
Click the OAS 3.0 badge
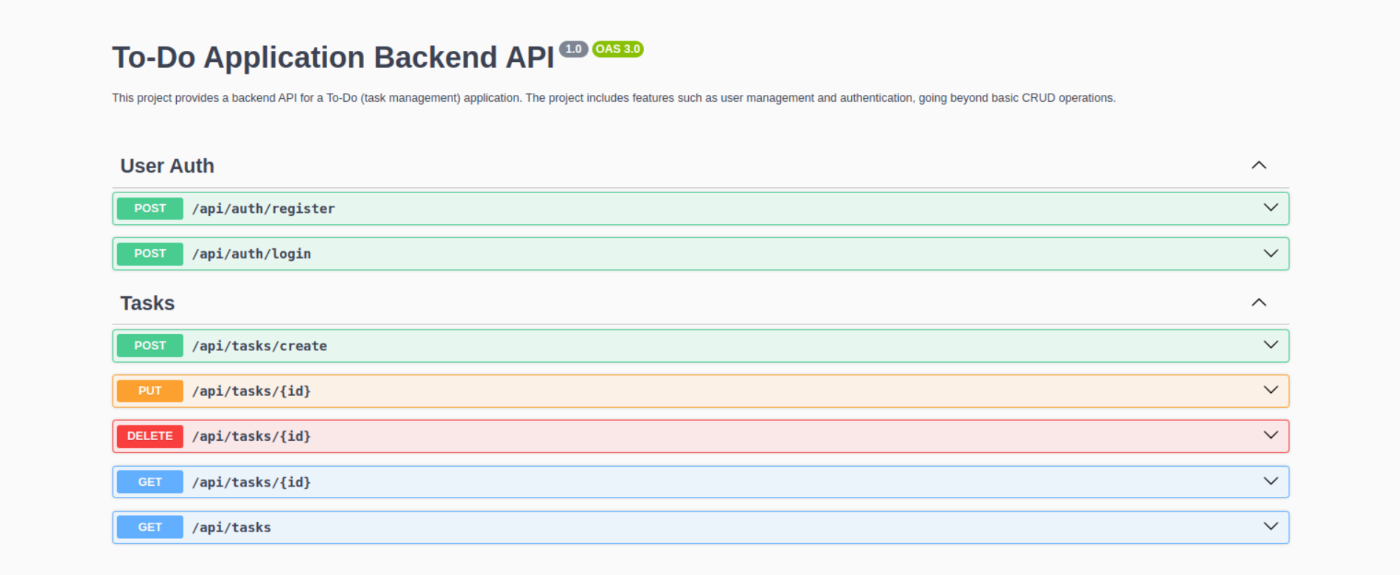[617, 49]
